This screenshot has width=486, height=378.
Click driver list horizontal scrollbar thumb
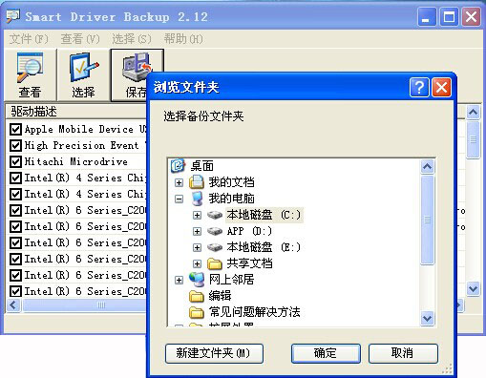tap(85, 305)
